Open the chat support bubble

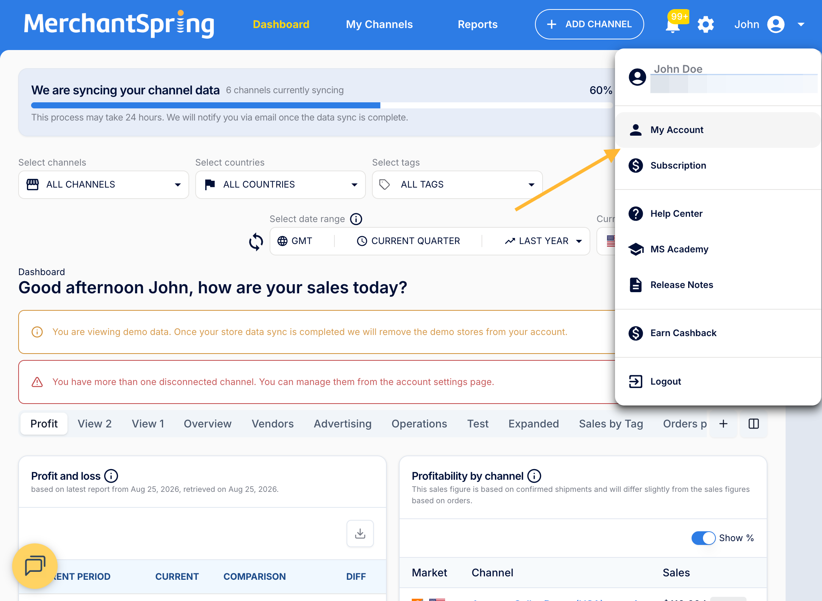pos(35,566)
